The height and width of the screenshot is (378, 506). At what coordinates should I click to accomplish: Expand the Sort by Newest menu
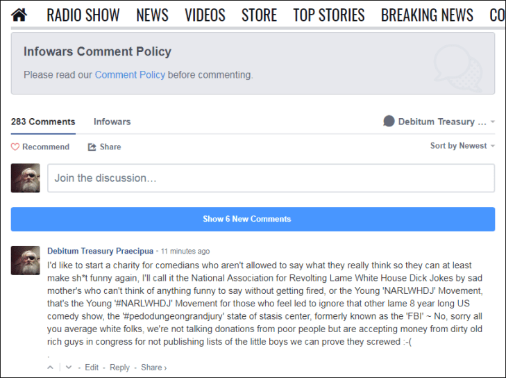coord(462,146)
